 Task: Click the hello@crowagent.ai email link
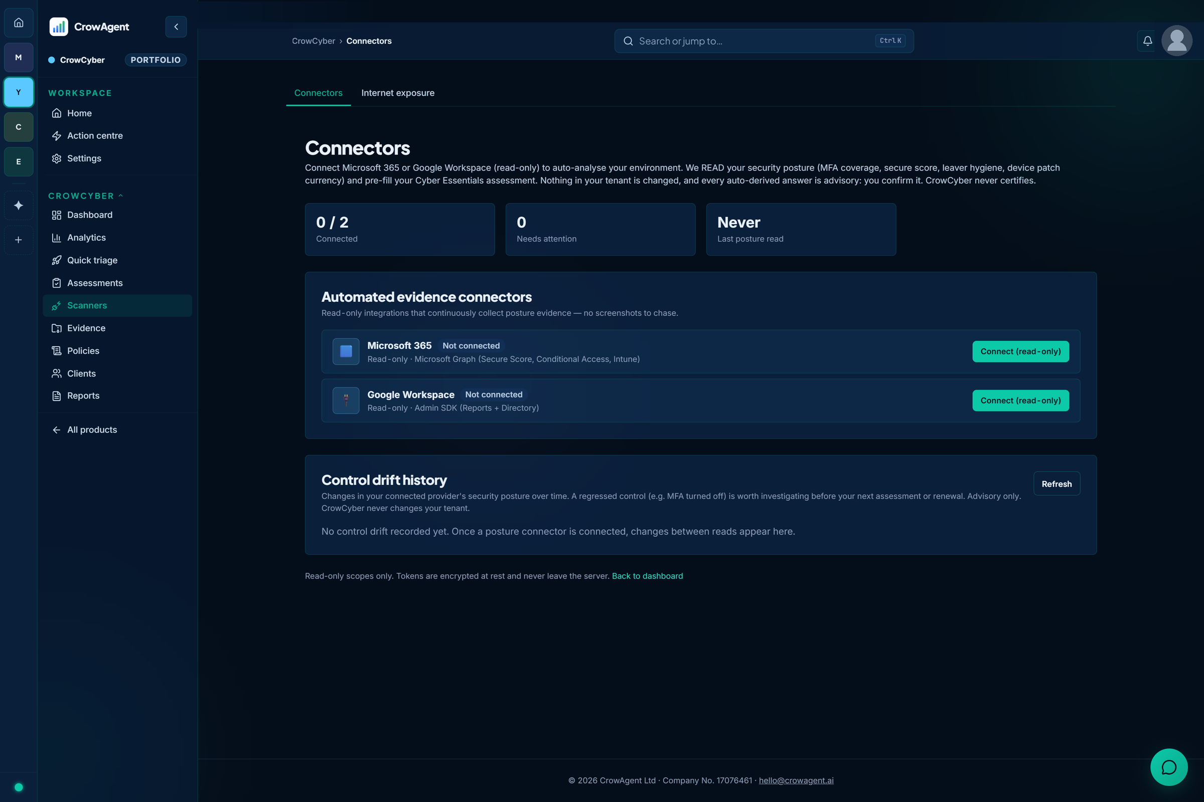coord(796,780)
